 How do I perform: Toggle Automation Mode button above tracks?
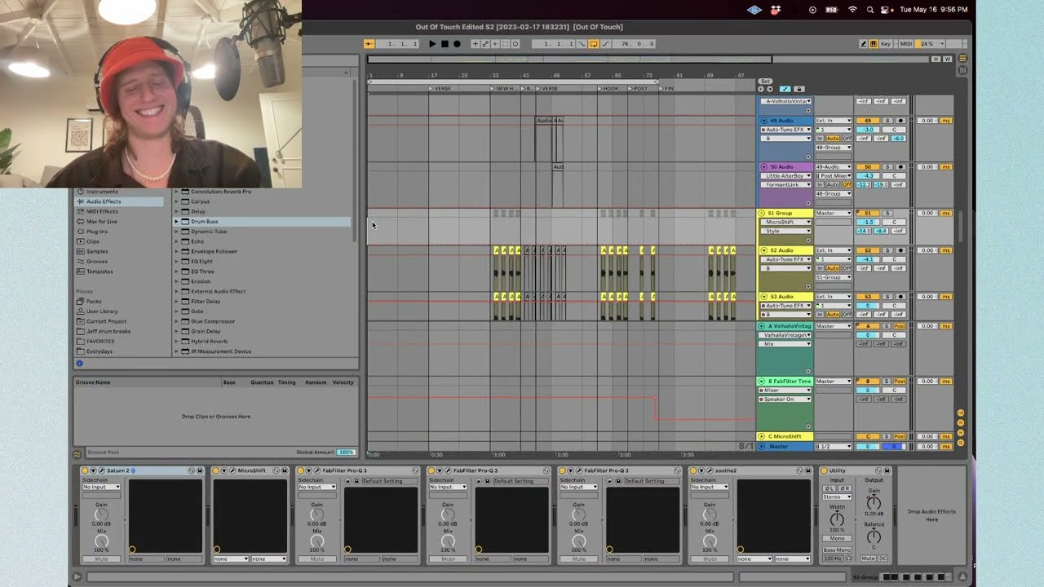click(785, 89)
